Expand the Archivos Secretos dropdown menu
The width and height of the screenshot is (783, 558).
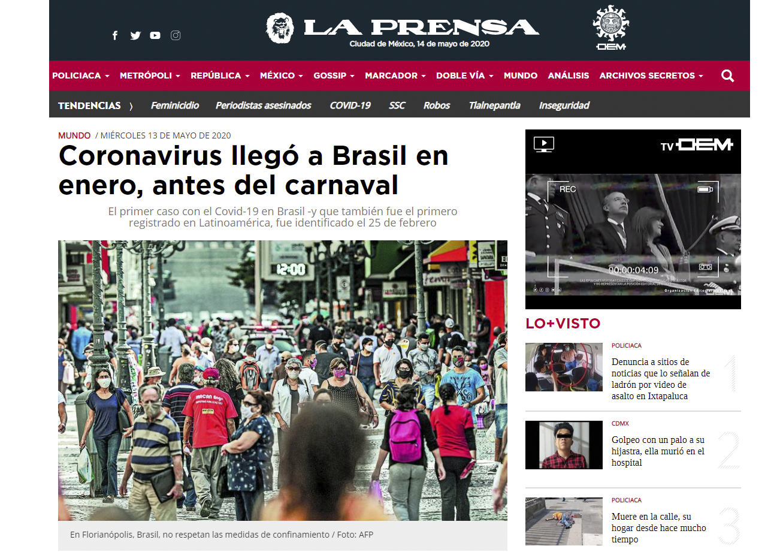(651, 76)
